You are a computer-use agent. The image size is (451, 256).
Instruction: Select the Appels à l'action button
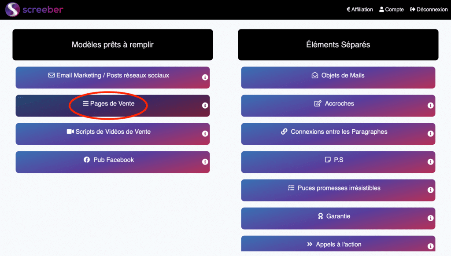[x=338, y=244]
